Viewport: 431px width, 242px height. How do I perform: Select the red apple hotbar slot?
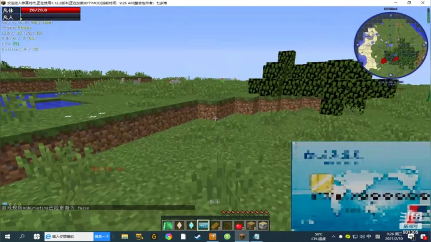239,225
